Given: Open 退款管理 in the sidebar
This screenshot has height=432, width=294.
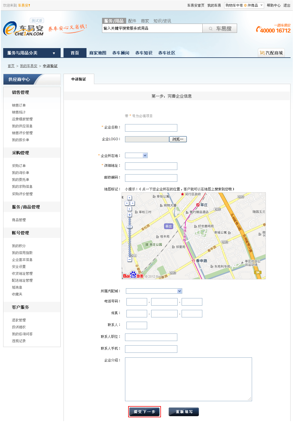Looking at the screenshot, I should [x=19, y=320].
